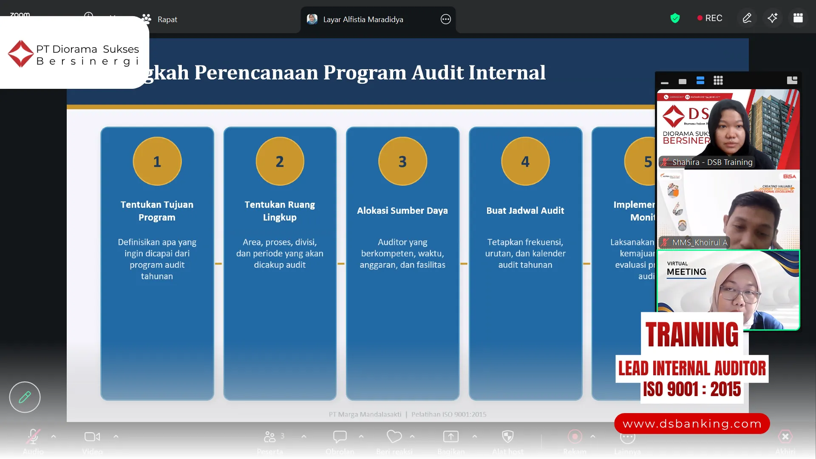This screenshot has width=816, height=459.
Task: Open the Alat host shield tools
Action: [508, 436]
